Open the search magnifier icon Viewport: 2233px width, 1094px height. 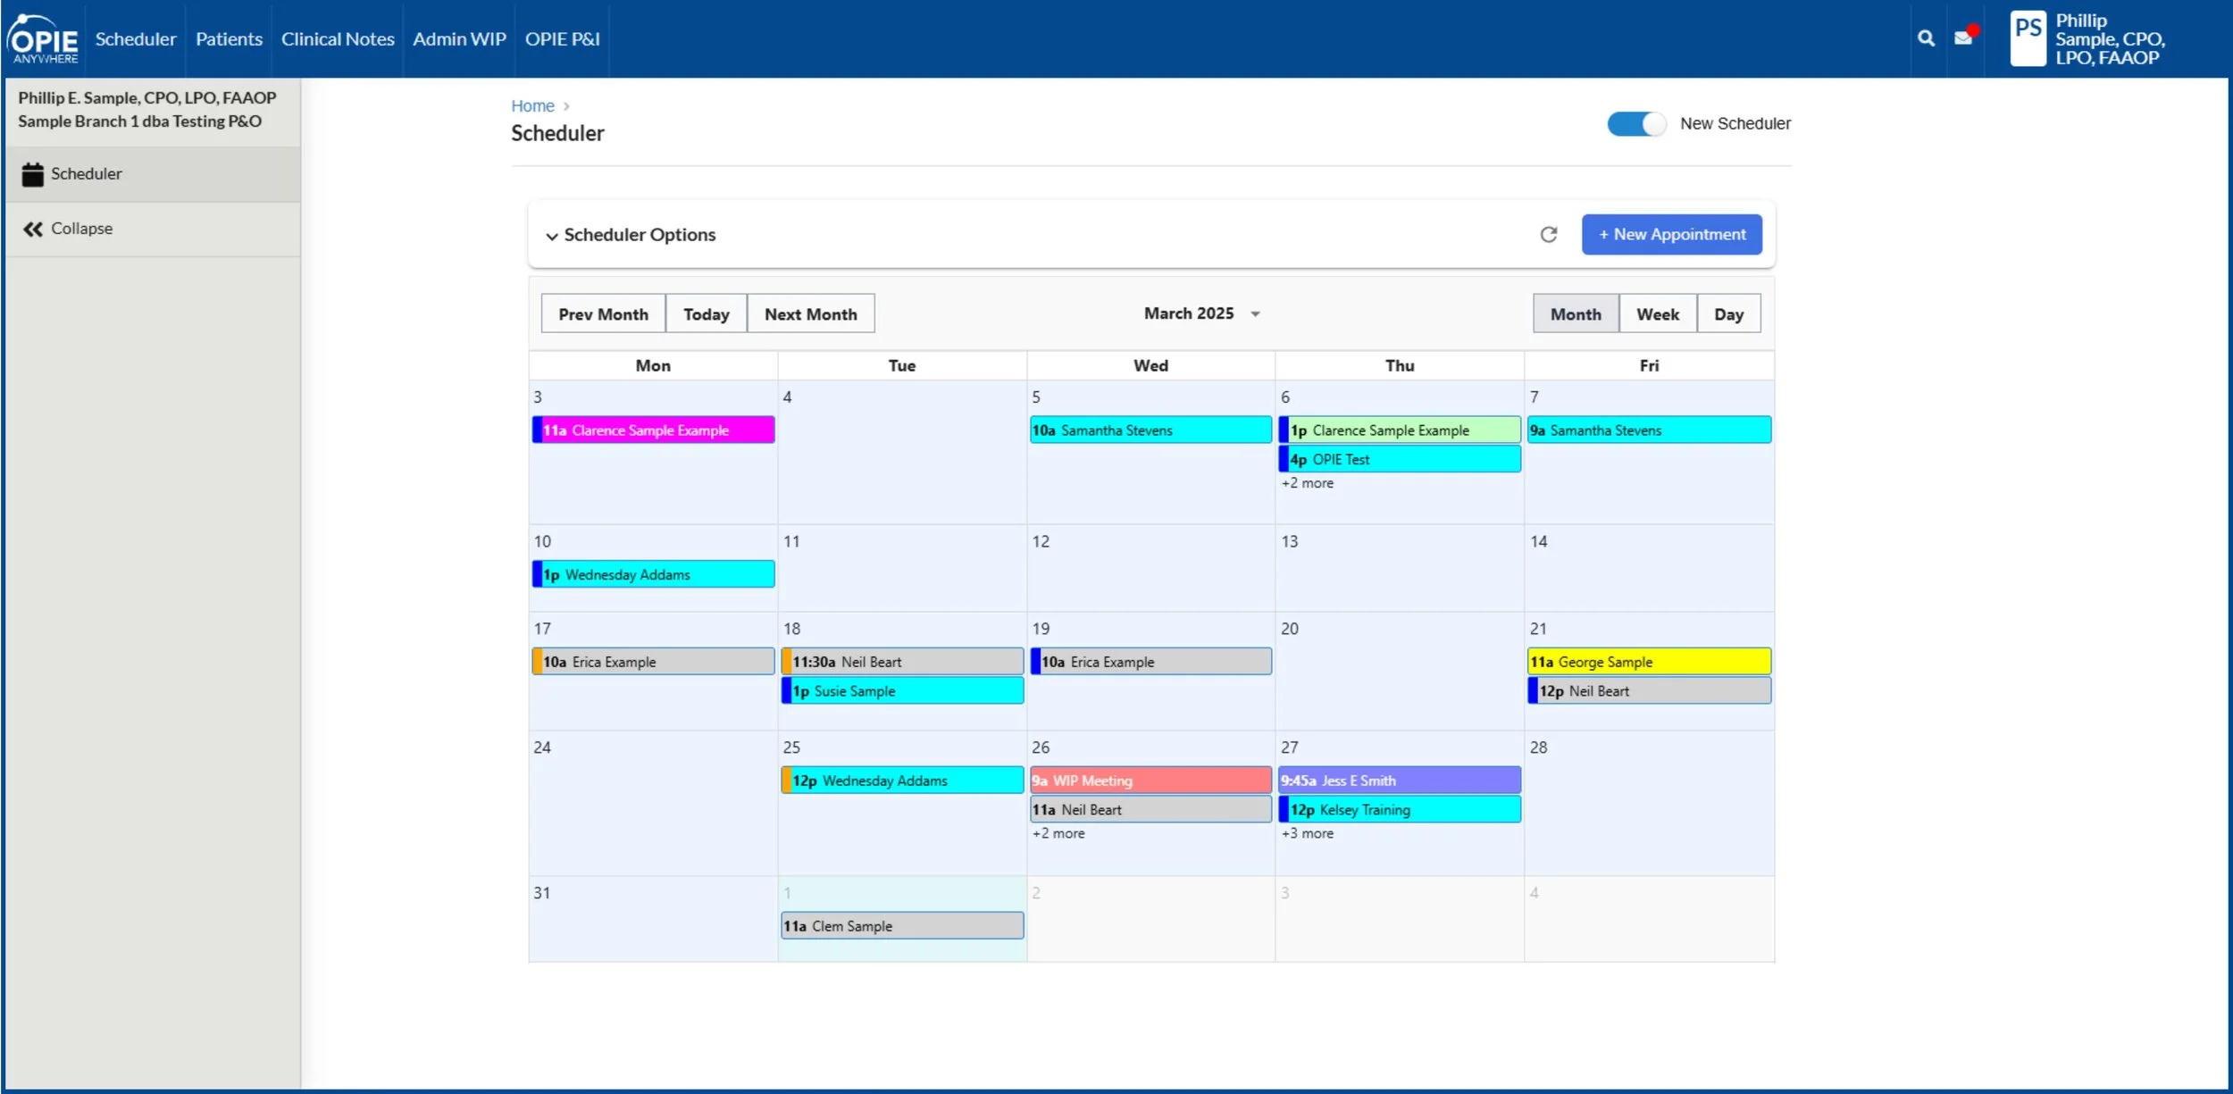pos(1926,38)
